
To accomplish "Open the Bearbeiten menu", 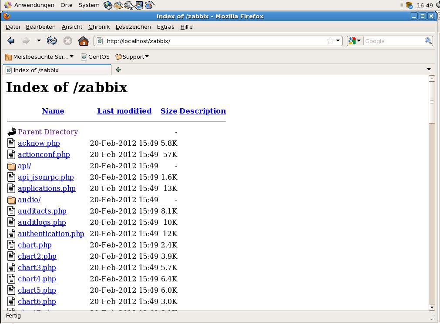I will 40,27.
